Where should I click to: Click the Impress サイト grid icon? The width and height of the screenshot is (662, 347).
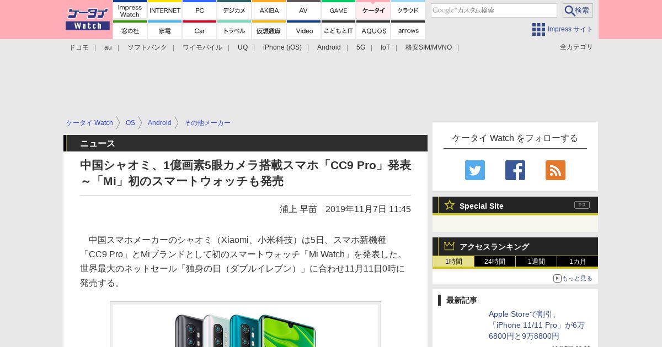point(538,29)
